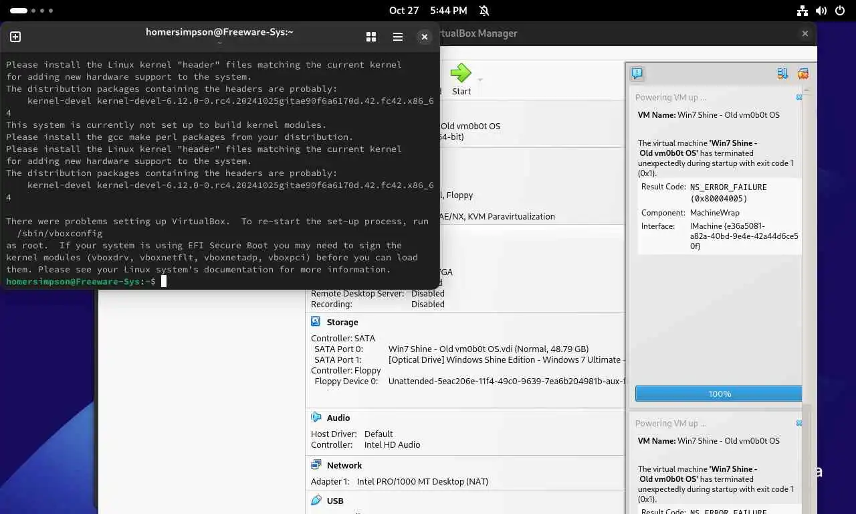The width and height of the screenshot is (856, 514).
Task: Dismiss the upper Powering VM up notification
Action: 799,98
